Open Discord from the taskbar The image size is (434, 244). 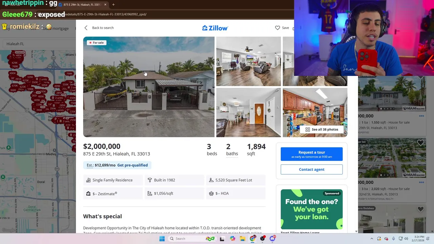coord(273,239)
